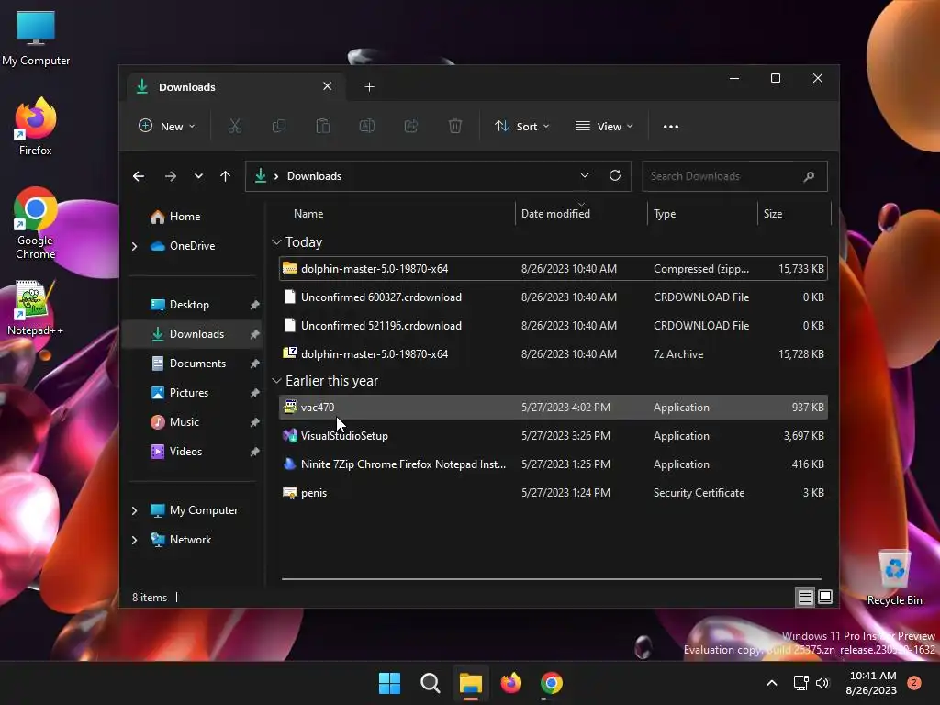The height and width of the screenshot is (705, 940).
Task: Sort by the Name column header
Action: pos(396,213)
